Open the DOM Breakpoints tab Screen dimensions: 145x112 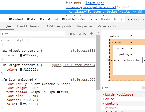pyautogui.click(x=58, y=26)
